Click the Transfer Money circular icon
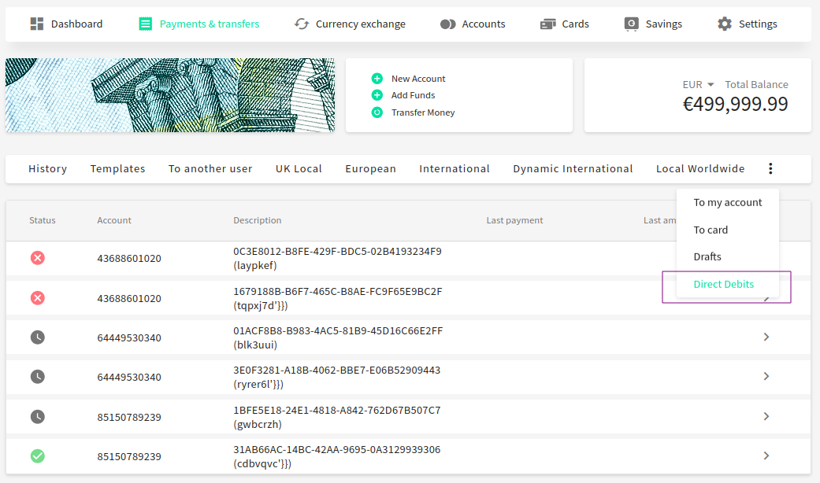 point(377,112)
